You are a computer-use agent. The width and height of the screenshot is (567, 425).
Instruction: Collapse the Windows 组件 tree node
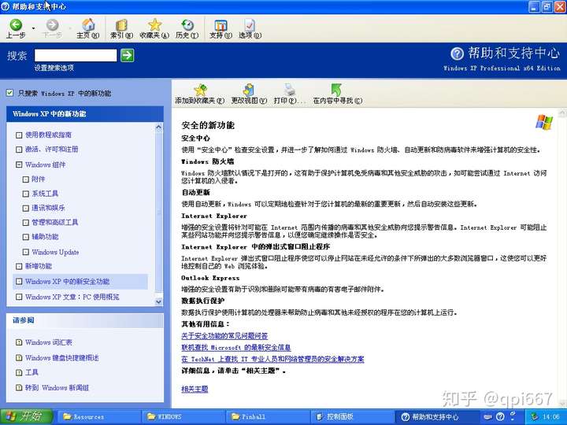click(19, 164)
